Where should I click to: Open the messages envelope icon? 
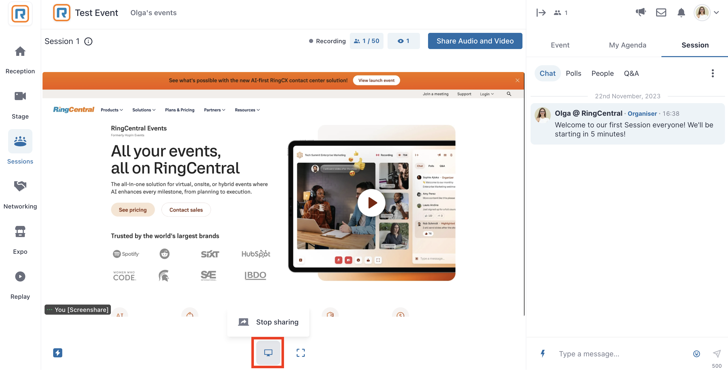pos(661,12)
